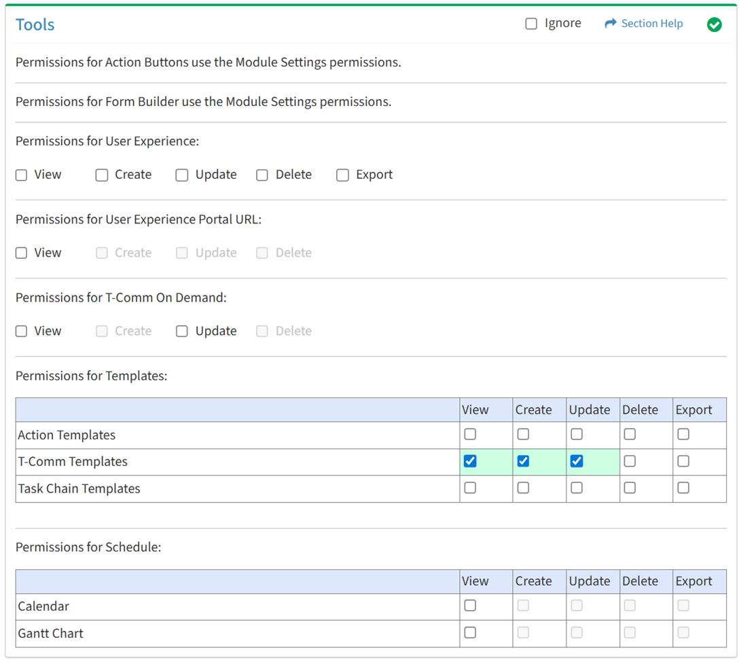Enable View for Calendar schedule
This screenshot has height=663, width=741.
(470, 605)
